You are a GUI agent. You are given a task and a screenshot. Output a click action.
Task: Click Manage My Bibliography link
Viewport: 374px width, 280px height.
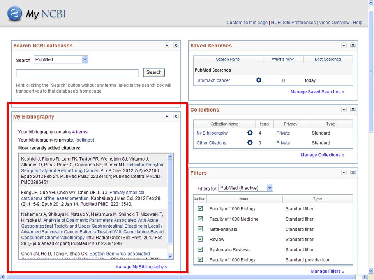coord(141,267)
